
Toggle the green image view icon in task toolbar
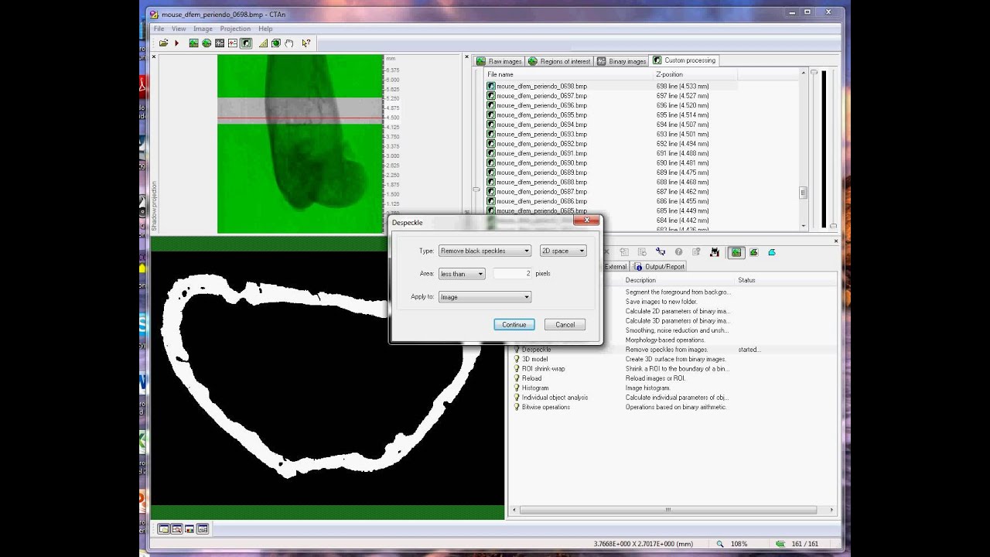coord(736,252)
